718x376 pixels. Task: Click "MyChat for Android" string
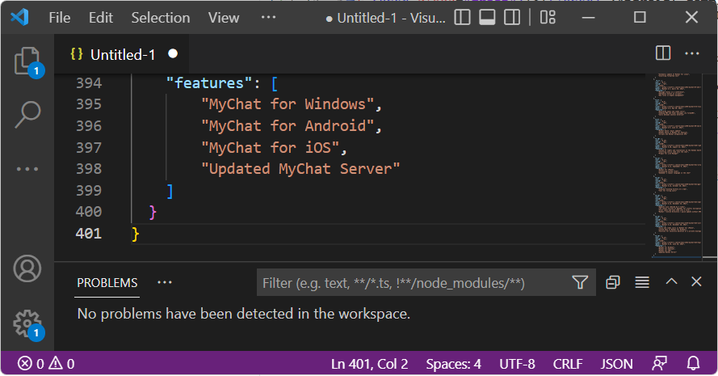(x=288, y=125)
